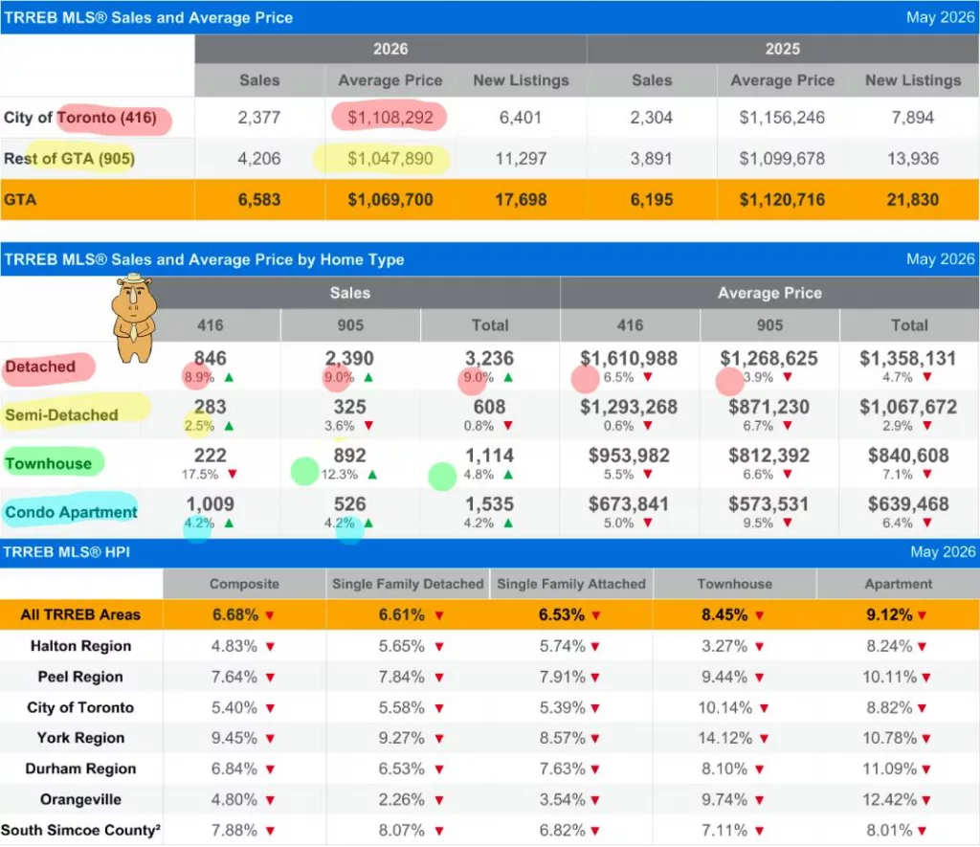Click the $639,468 condo total price

[908, 504]
